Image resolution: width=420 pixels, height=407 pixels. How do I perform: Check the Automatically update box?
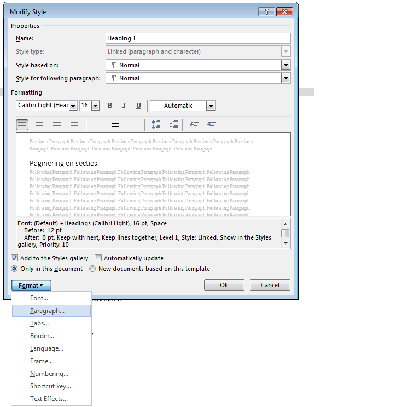pyautogui.click(x=98, y=258)
